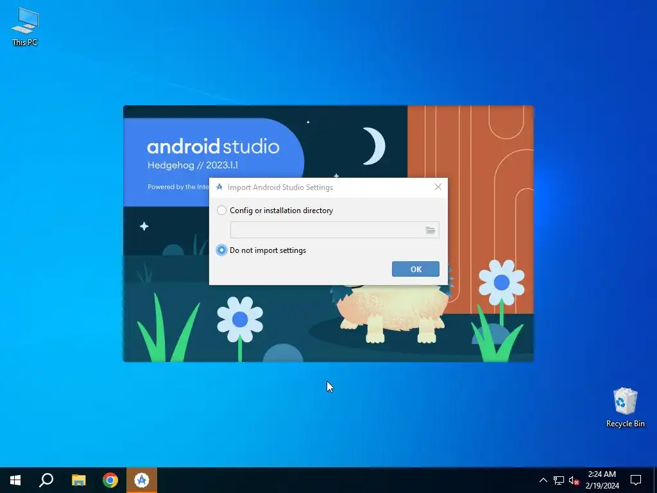Image resolution: width=657 pixels, height=493 pixels.
Task: Open folder browse icon in directory field
Action: point(431,230)
